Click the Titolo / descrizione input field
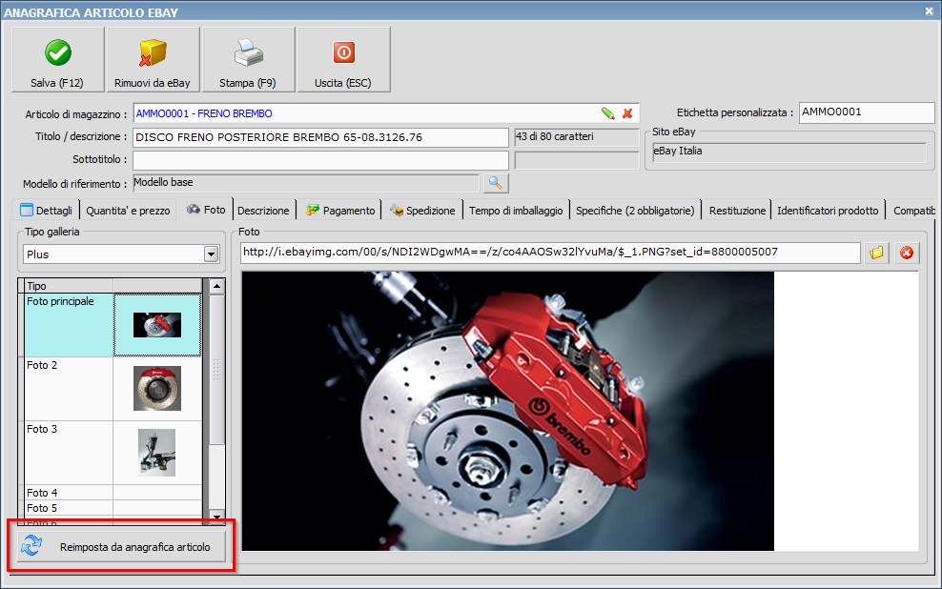Screen dimensions: 942x589 pyautogui.click(x=320, y=137)
